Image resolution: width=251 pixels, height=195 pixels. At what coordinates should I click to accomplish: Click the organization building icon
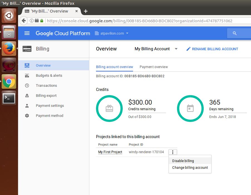pos(97,33)
